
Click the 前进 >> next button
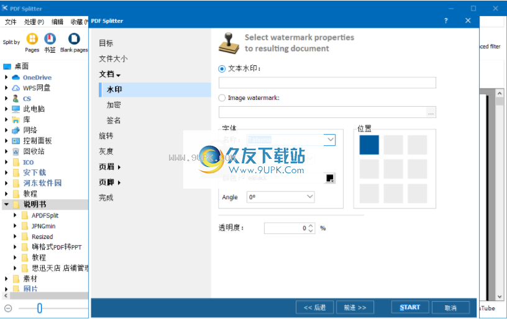coord(355,307)
